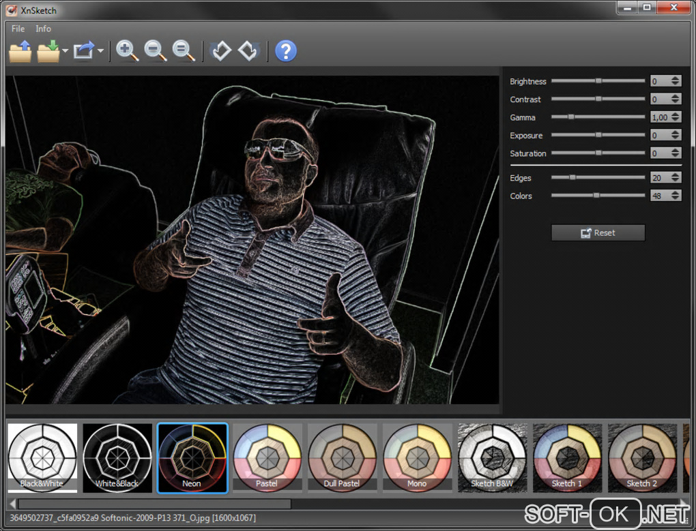
Task: Click the Gamma slider
Action: (x=598, y=117)
